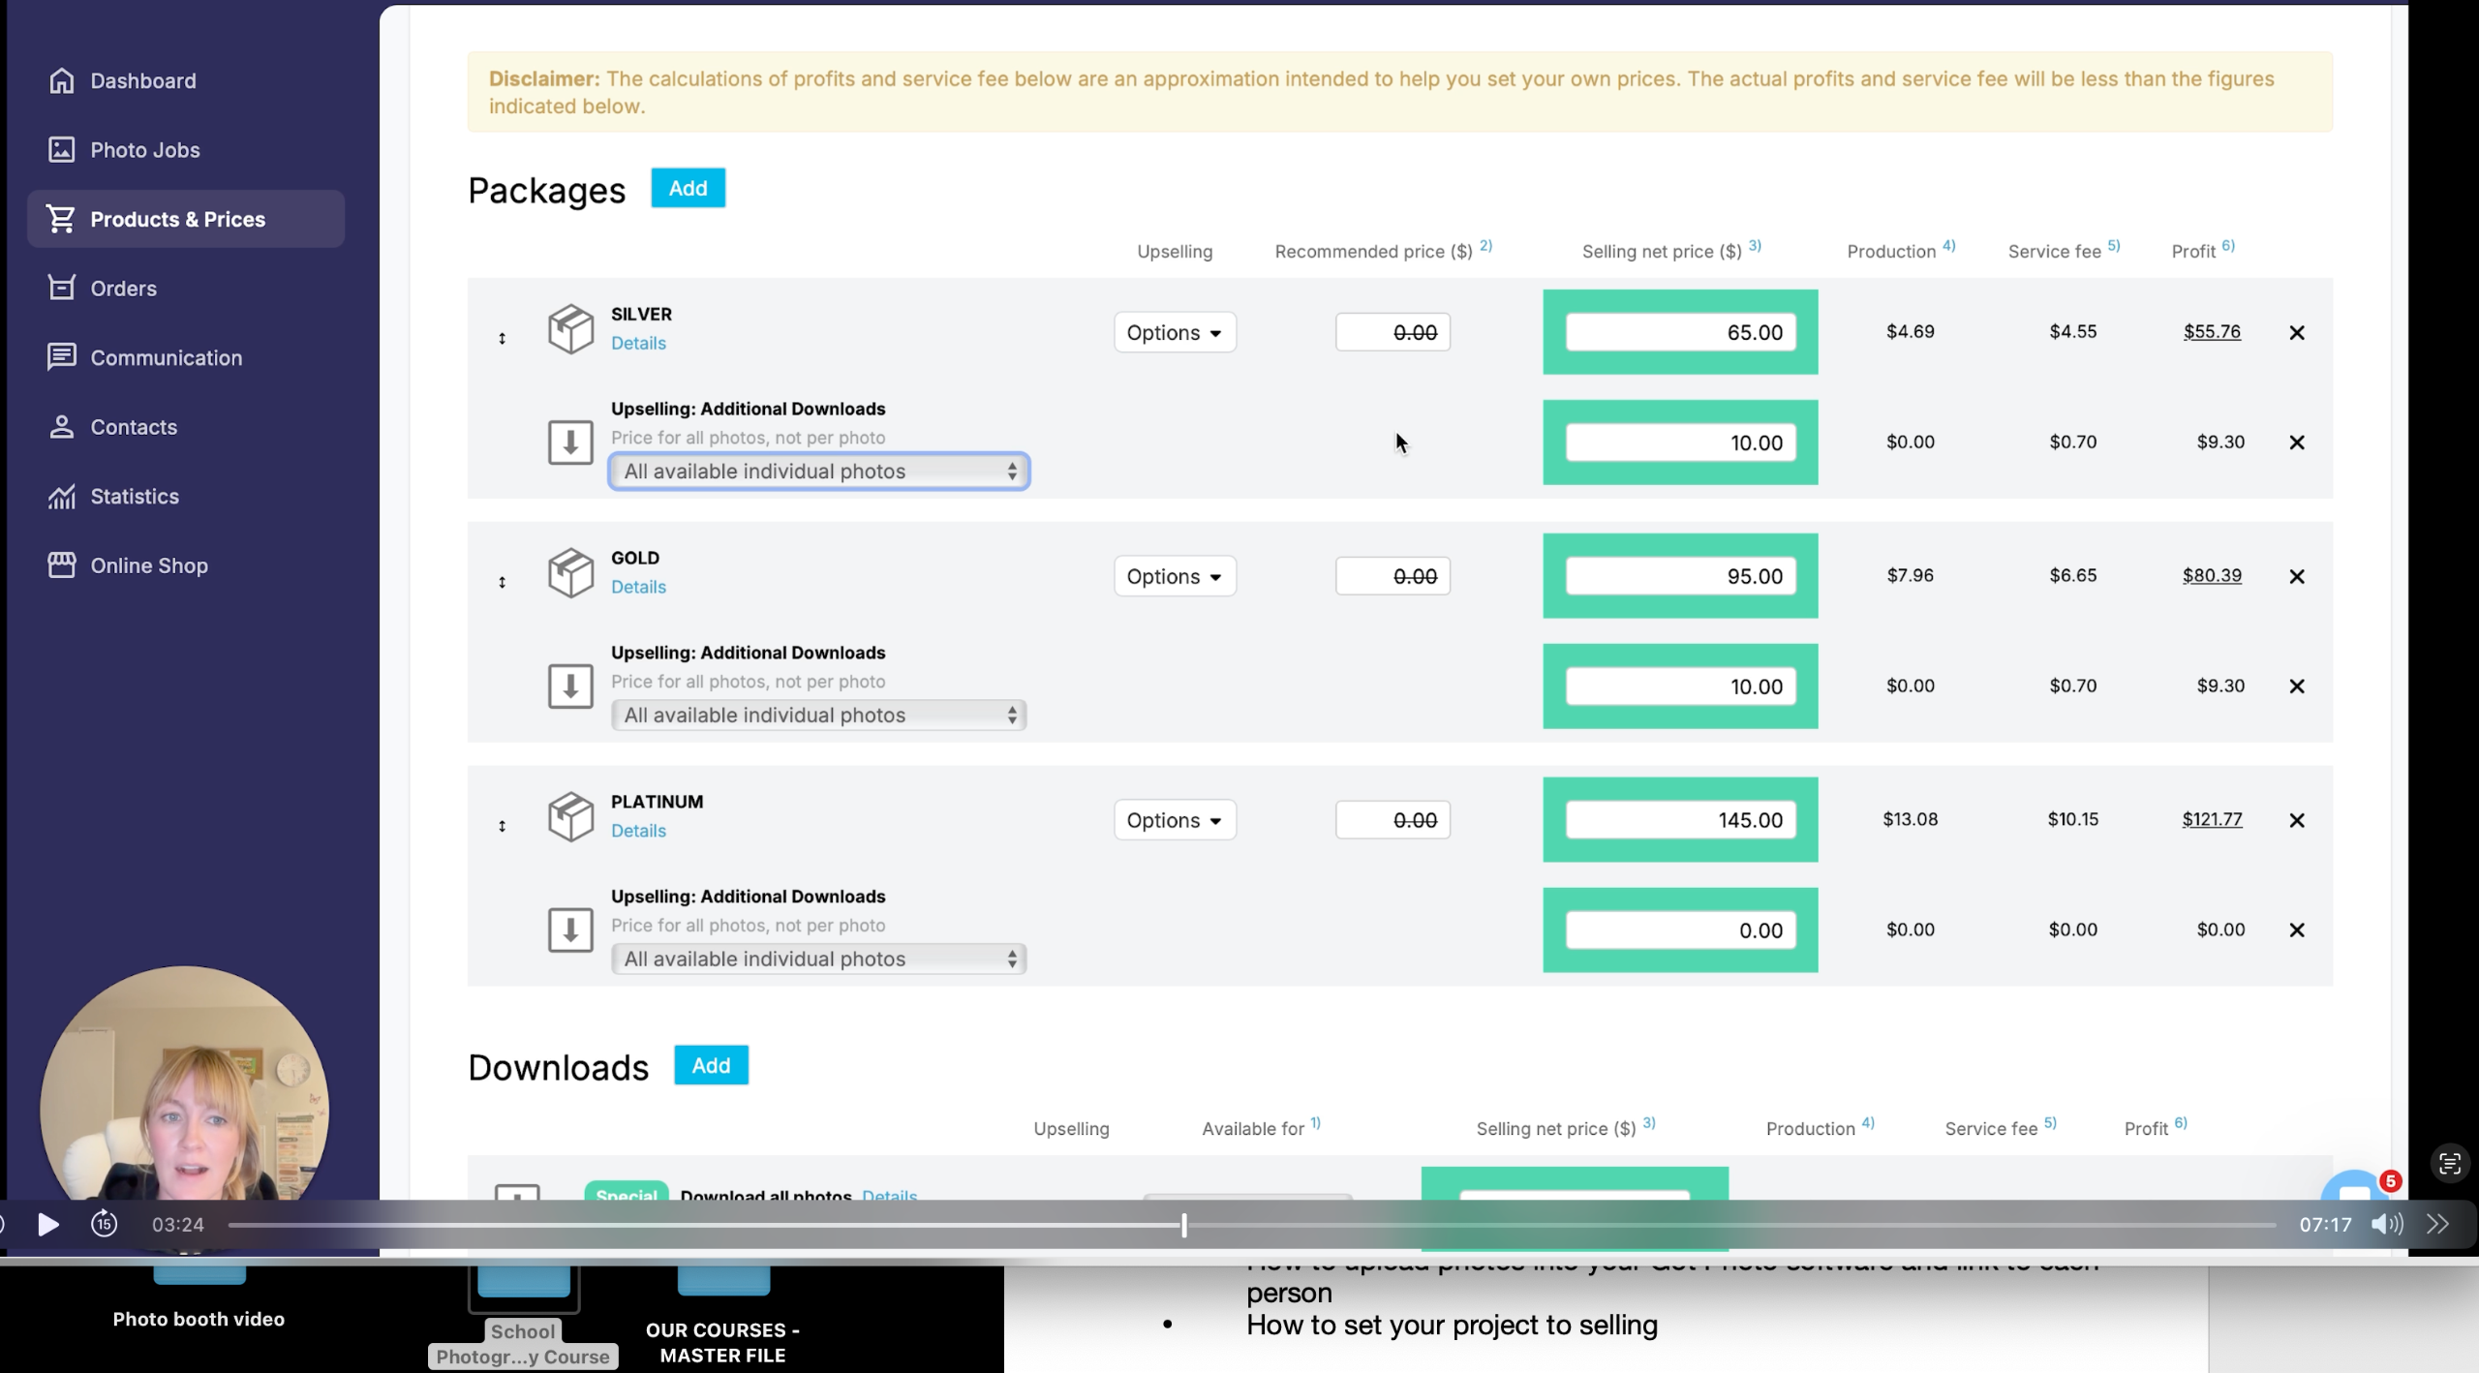Image resolution: width=2479 pixels, height=1373 pixels.
Task: Remove the PLATINUM package with X icon
Action: 2296,820
